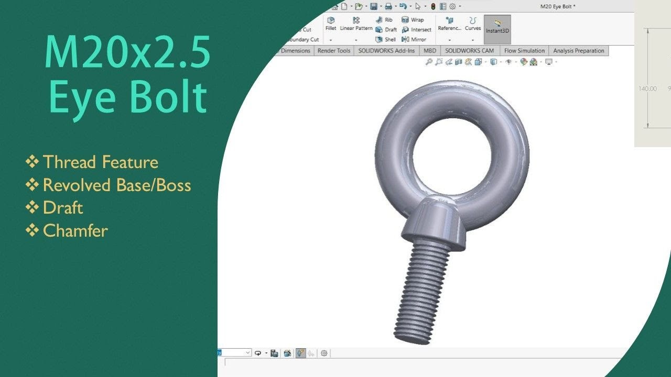
Task: Toggle the Autokey button in motion toolbar
Action: [x=302, y=353]
